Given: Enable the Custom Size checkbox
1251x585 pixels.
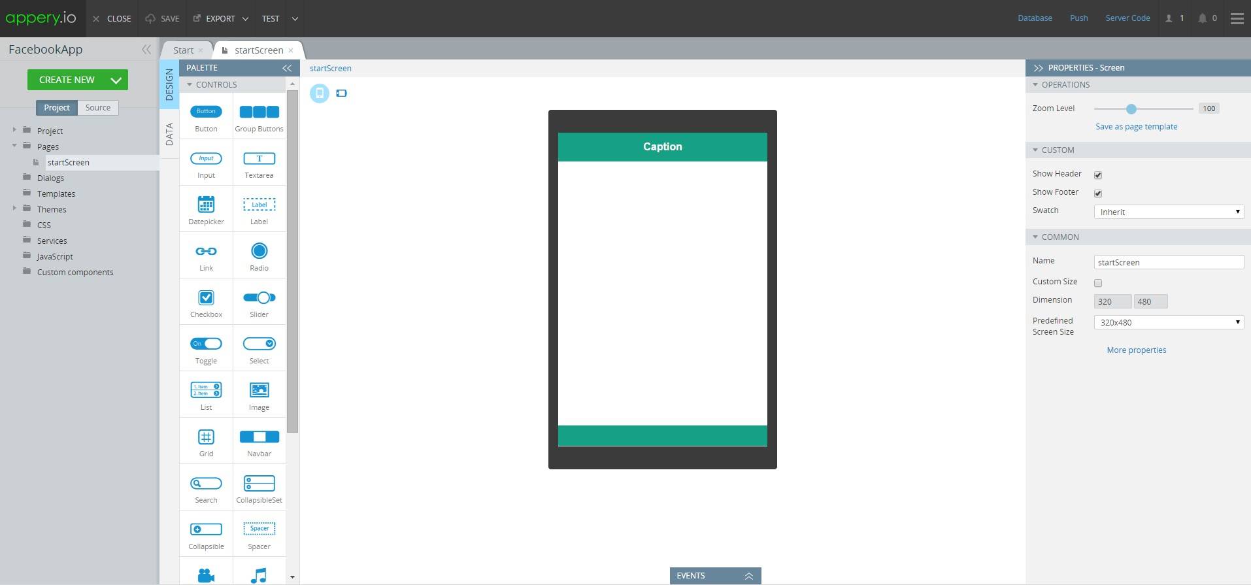Looking at the screenshot, I should pyautogui.click(x=1098, y=283).
